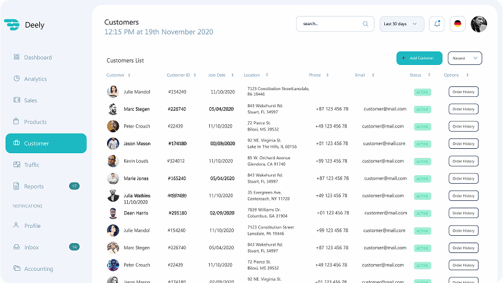503x283 pixels.
Task: Click customer ID #324012
Action: coord(176,161)
